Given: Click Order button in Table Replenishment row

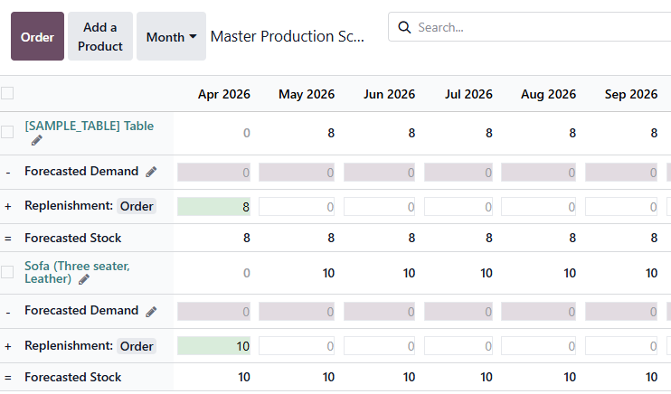Looking at the screenshot, I should click(137, 206).
